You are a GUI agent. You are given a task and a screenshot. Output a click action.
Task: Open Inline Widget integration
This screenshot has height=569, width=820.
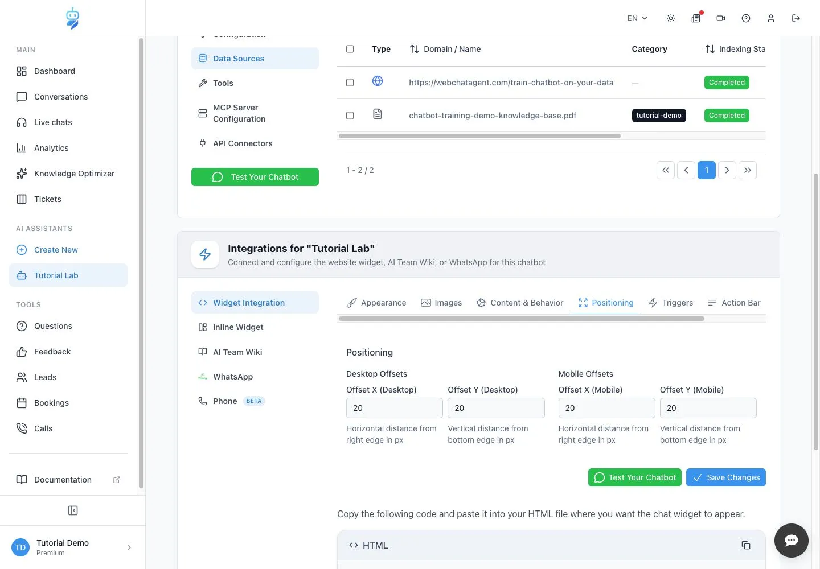point(255,327)
